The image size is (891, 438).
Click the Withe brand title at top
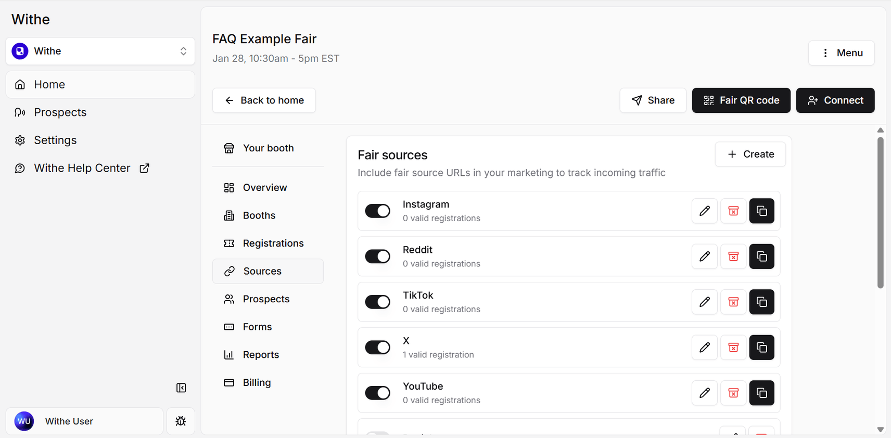pyautogui.click(x=31, y=19)
